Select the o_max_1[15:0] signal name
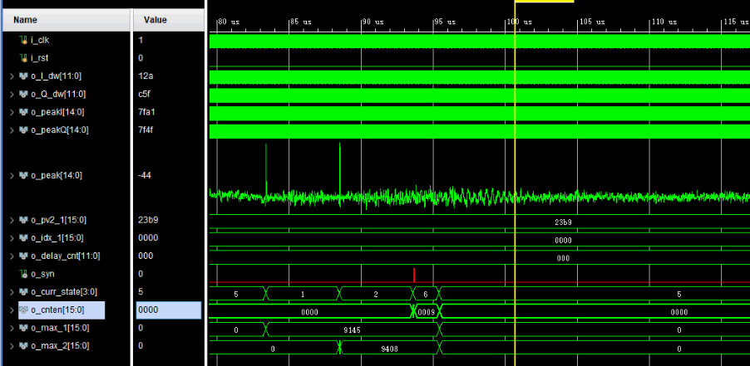This screenshot has width=750, height=366. point(60,328)
